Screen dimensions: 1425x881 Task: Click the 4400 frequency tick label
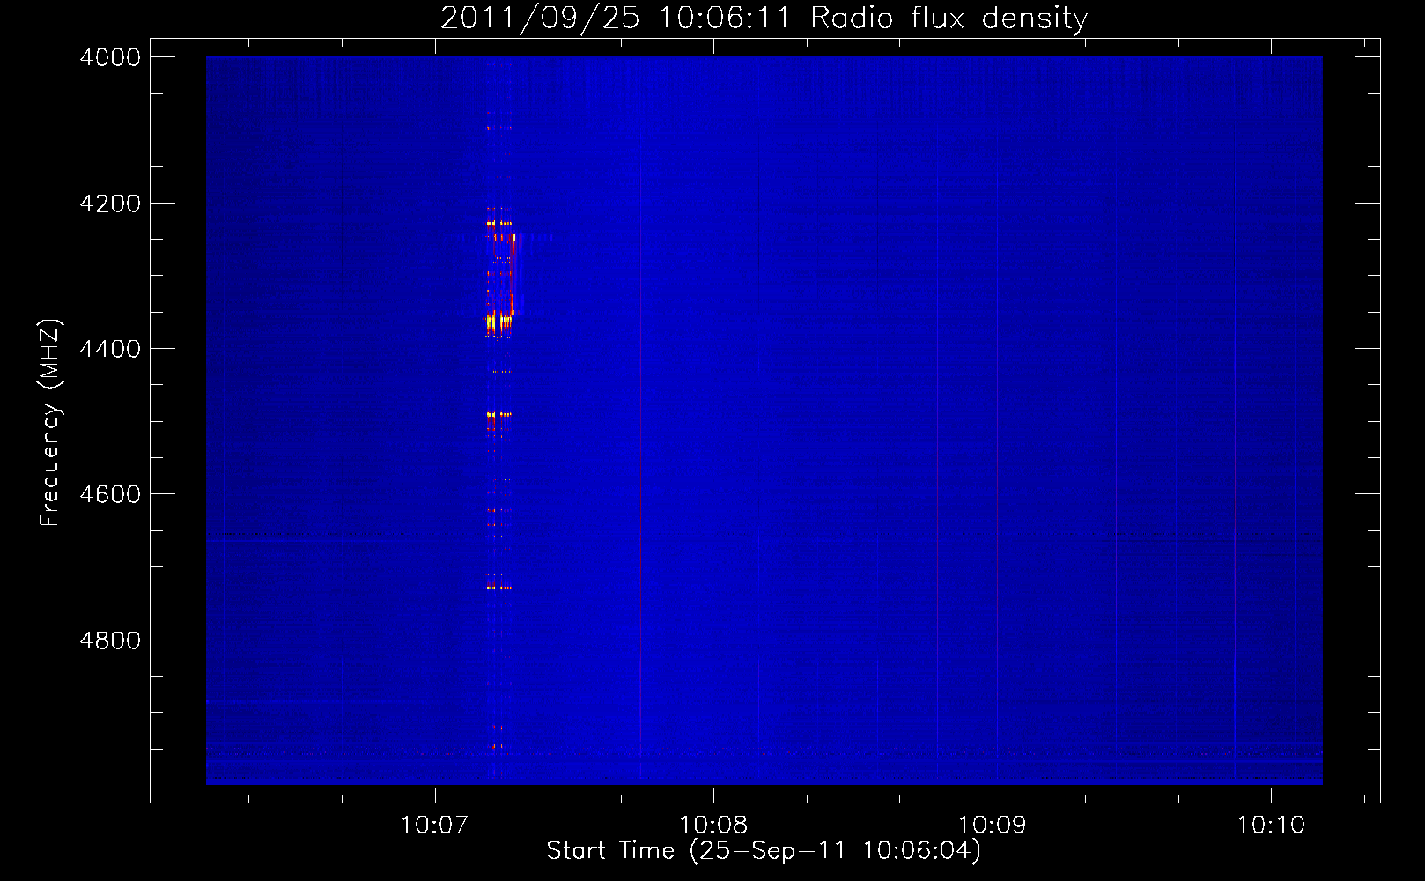click(110, 349)
